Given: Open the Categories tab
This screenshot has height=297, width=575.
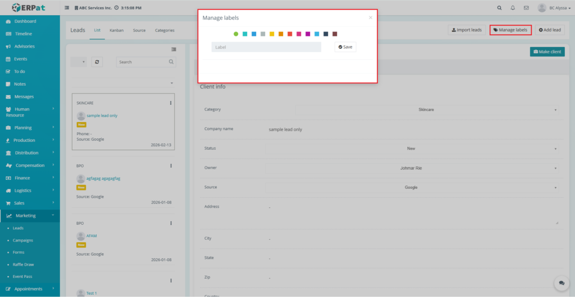Looking at the screenshot, I should [x=165, y=30].
